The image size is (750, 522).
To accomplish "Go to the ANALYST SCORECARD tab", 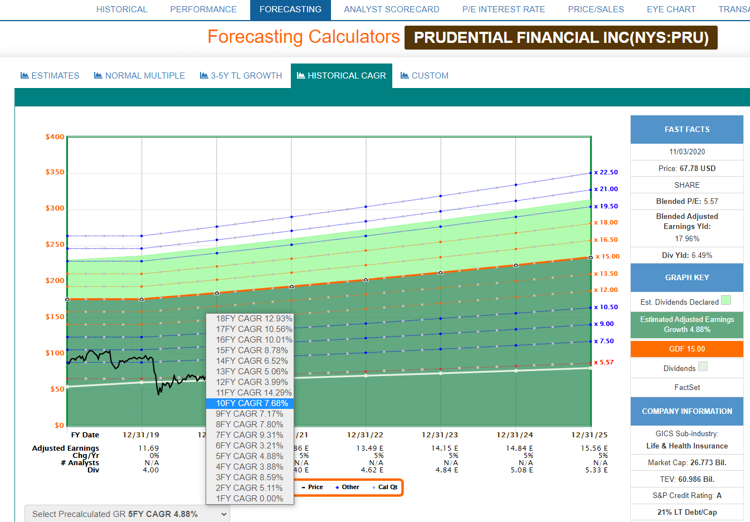I will (392, 9).
